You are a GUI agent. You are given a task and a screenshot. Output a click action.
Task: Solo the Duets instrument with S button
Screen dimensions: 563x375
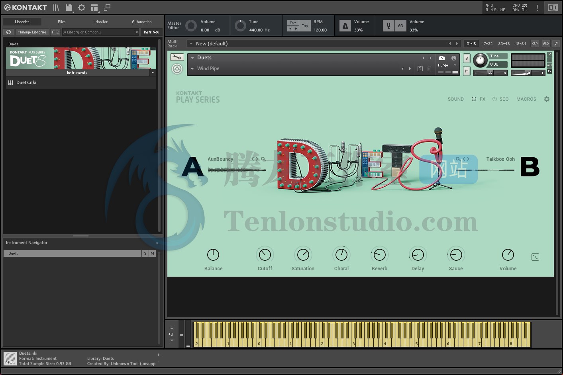467,59
